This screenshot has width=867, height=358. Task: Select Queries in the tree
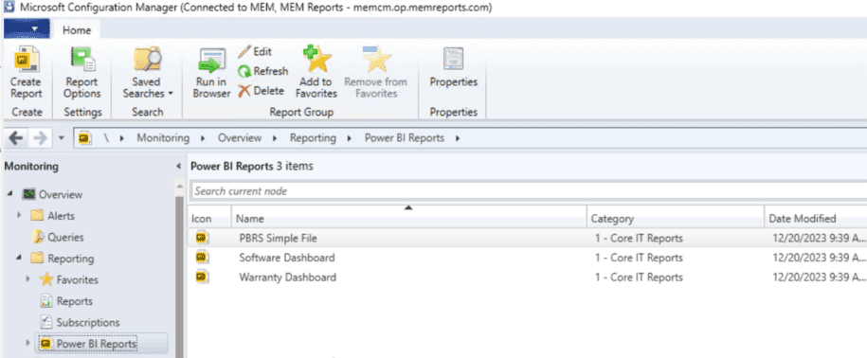[x=58, y=237]
